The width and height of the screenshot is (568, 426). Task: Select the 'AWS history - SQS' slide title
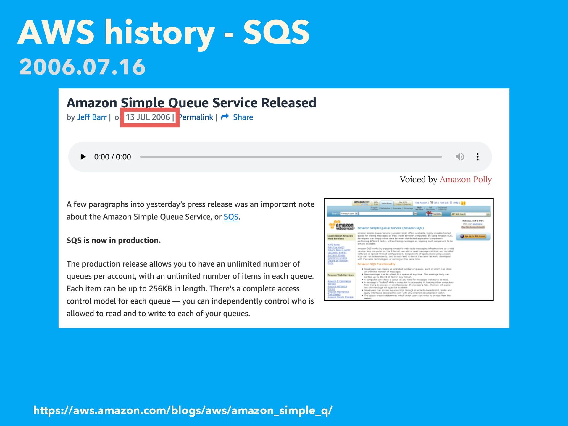(x=163, y=33)
